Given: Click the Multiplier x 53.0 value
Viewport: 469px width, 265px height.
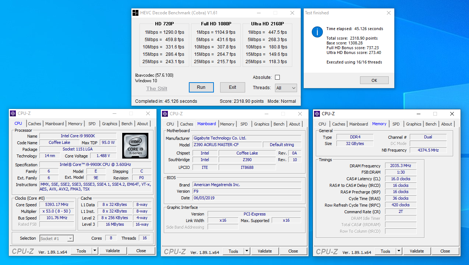Looking at the screenshot, I should pyautogui.click(x=56, y=211).
